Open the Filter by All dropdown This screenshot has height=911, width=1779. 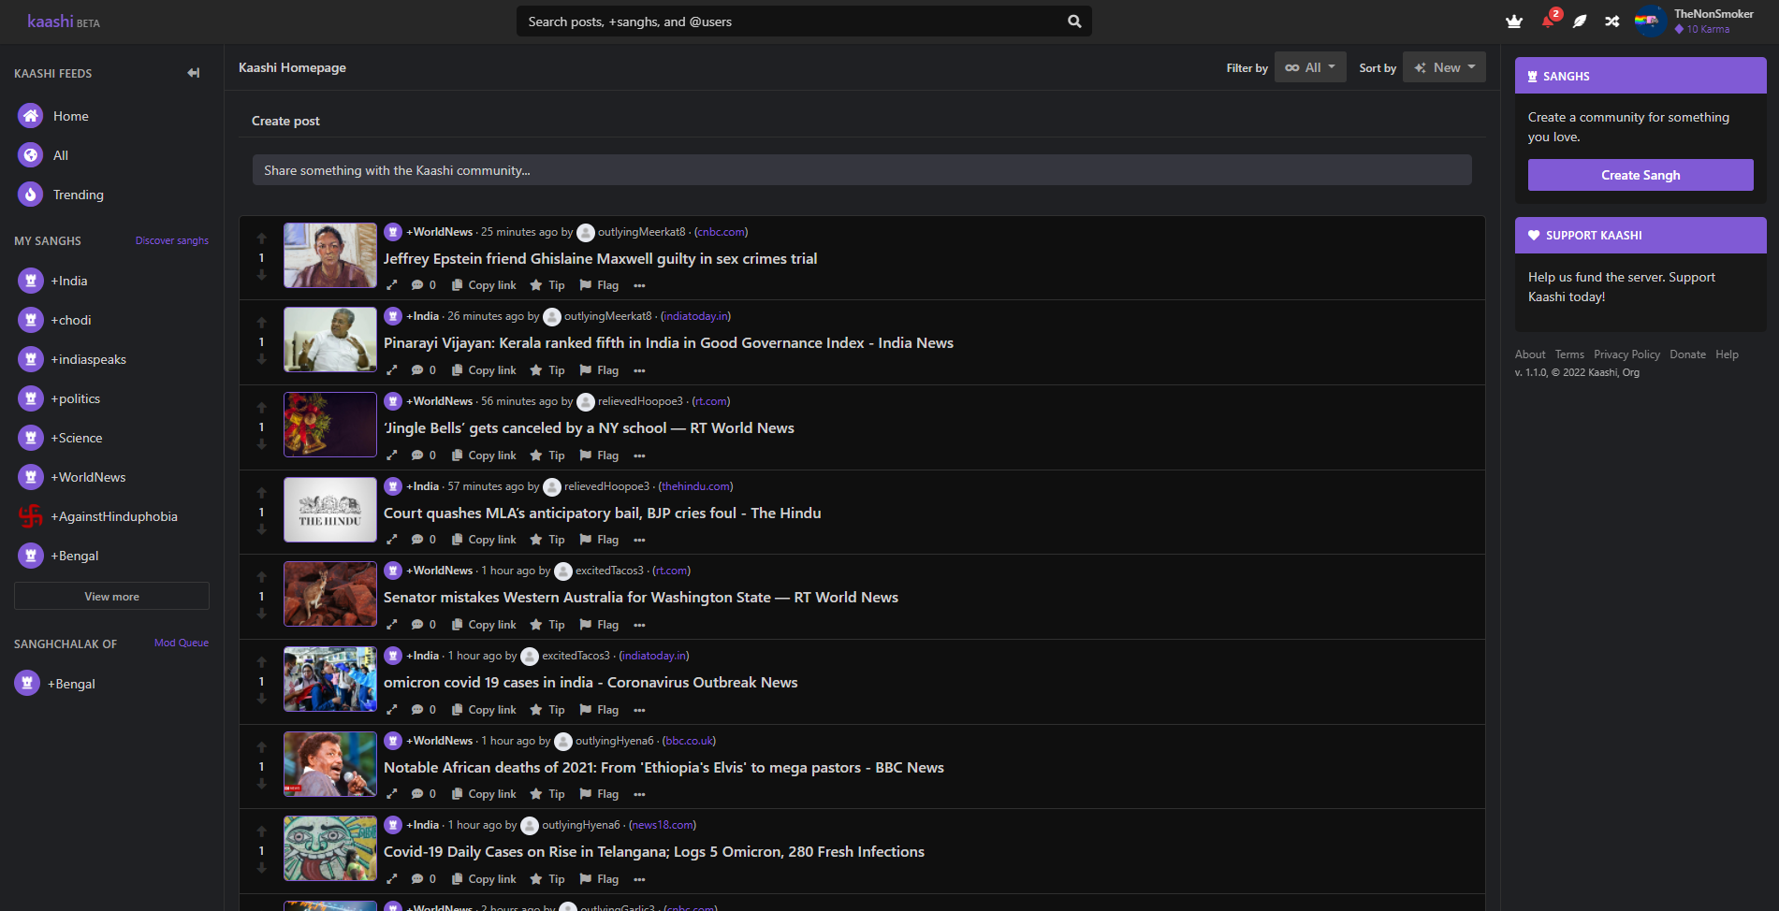(x=1310, y=67)
